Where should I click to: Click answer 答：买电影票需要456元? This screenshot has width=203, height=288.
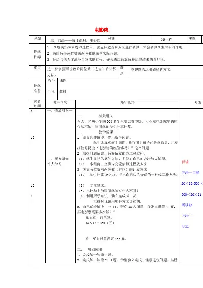[106, 239]
